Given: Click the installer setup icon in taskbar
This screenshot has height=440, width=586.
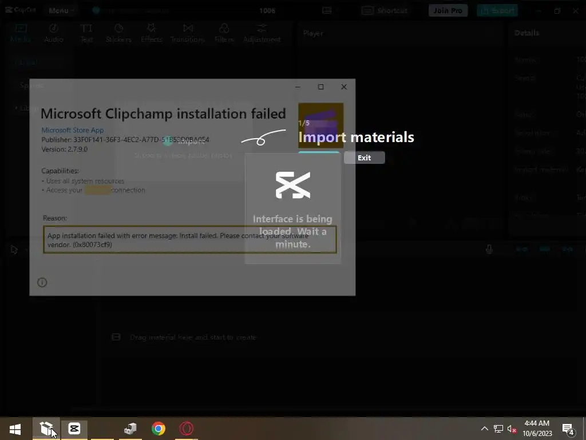Looking at the screenshot, I should tap(130, 429).
